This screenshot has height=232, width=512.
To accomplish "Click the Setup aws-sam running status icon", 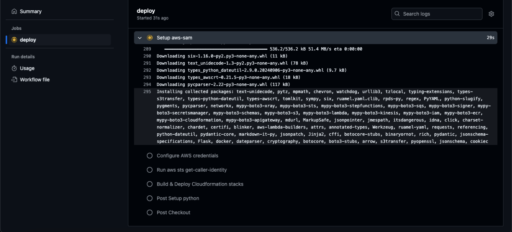I will click(150, 38).
